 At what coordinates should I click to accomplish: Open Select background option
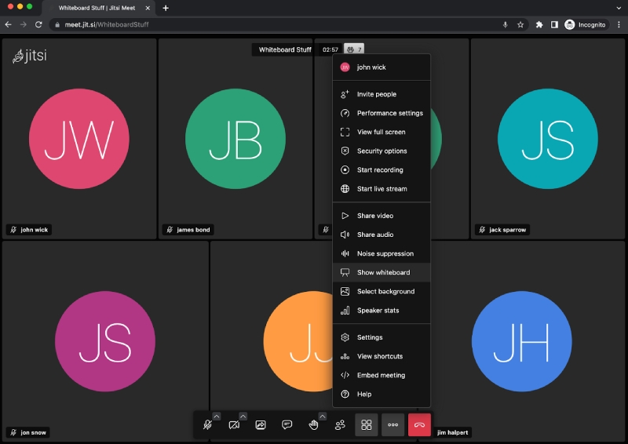(382, 292)
